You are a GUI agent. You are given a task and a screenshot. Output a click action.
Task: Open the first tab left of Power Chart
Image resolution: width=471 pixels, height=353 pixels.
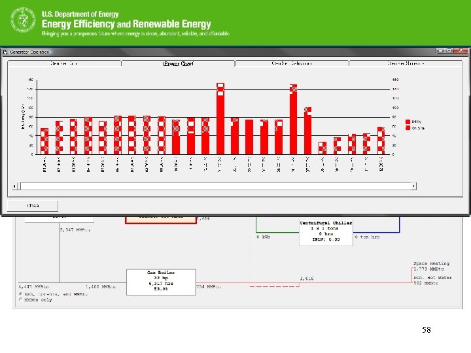pos(64,63)
